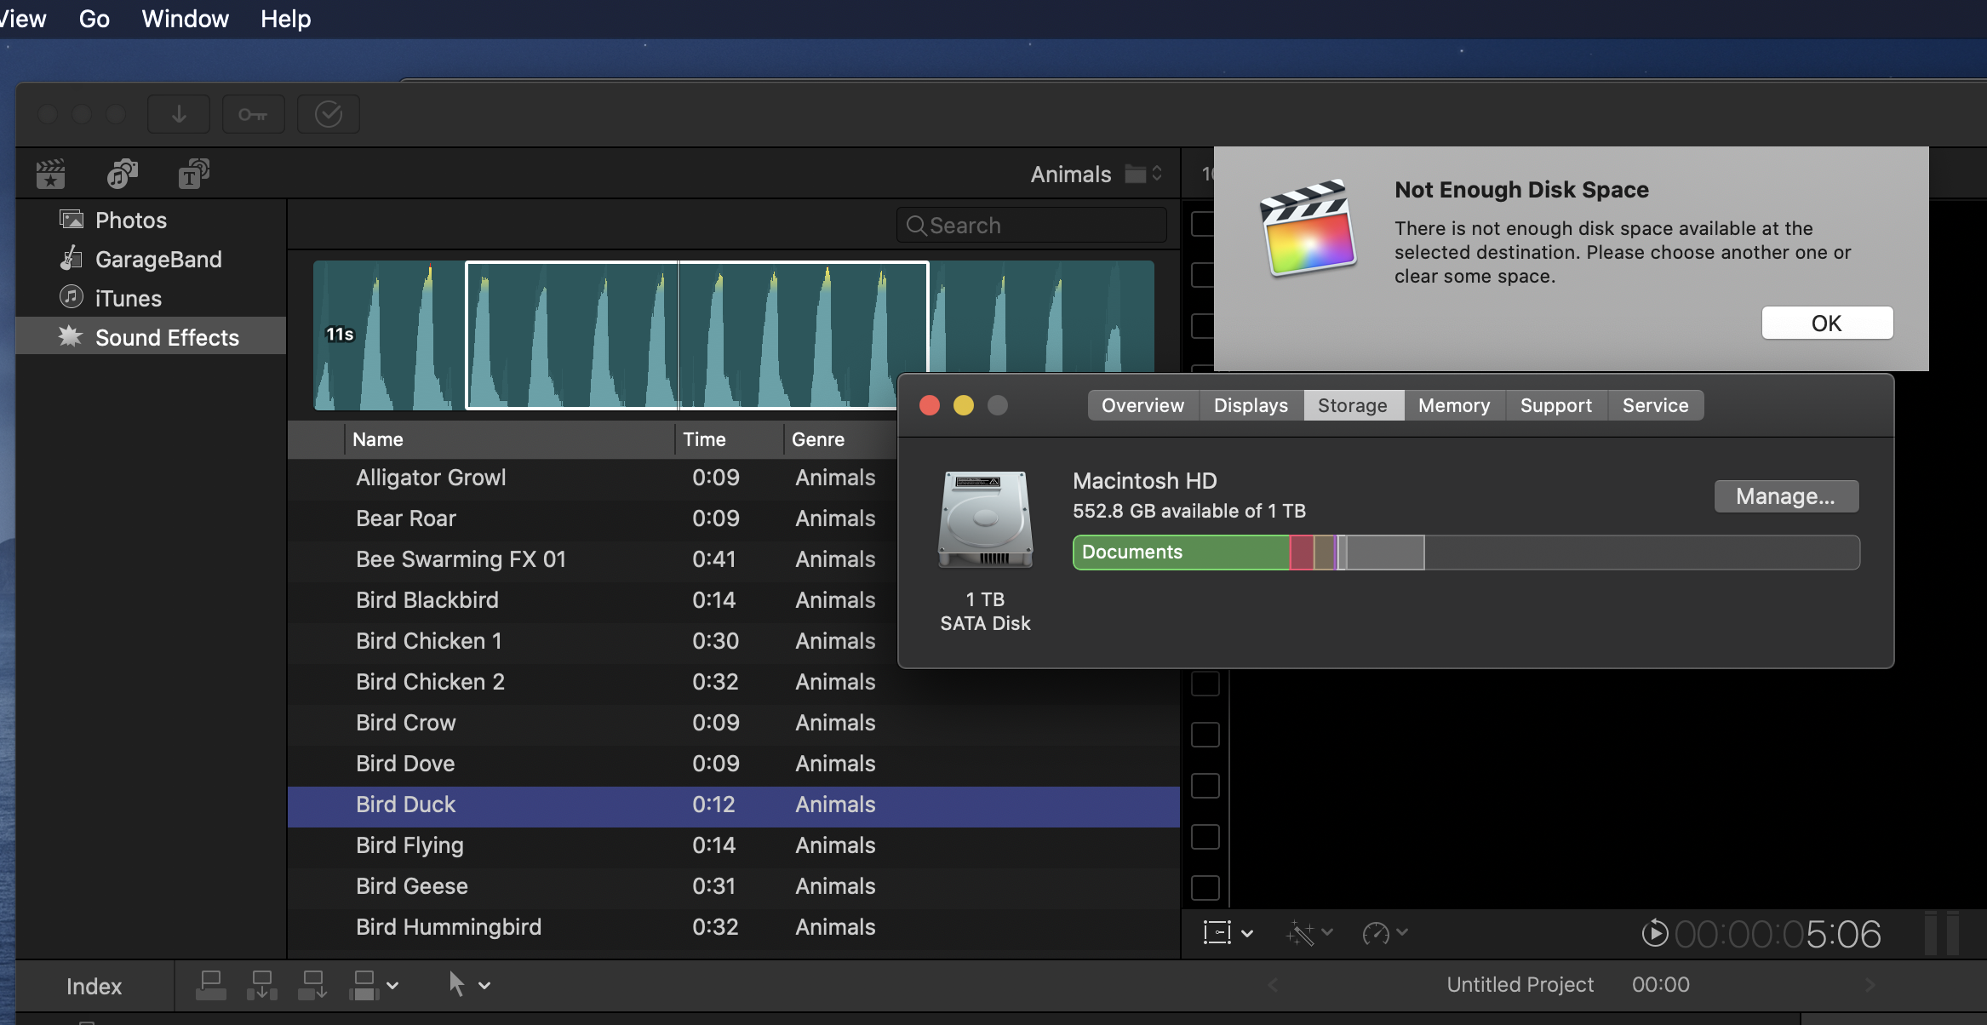The image size is (1987, 1025).
Task: Click the Manage... storage button
Action: click(1785, 496)
